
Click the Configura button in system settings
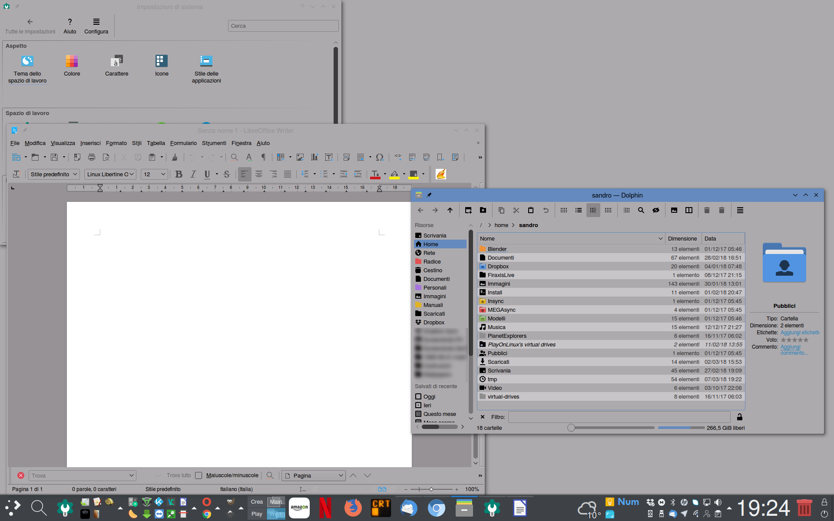tap(96, 26)
